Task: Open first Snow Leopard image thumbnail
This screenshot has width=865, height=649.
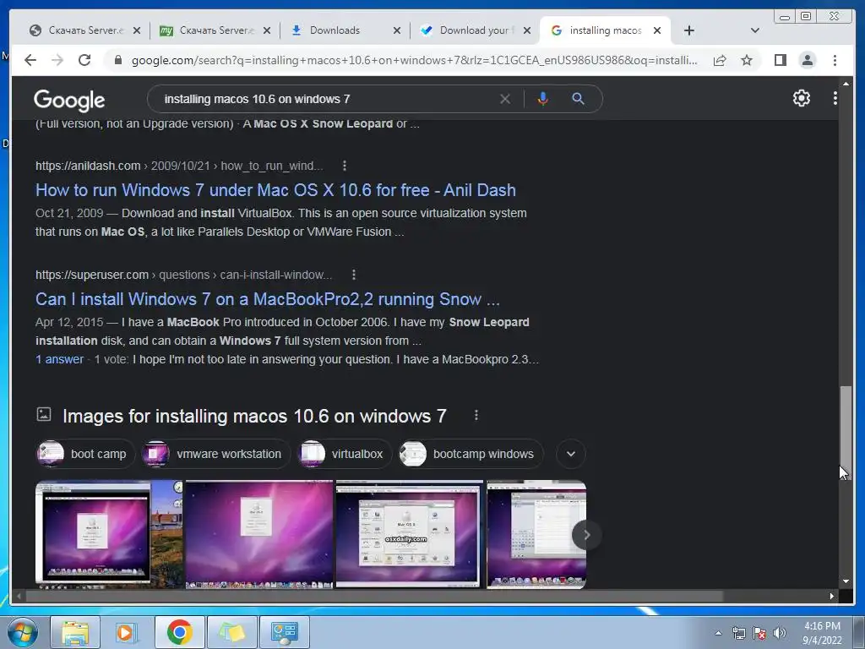Action: point(109,534)
